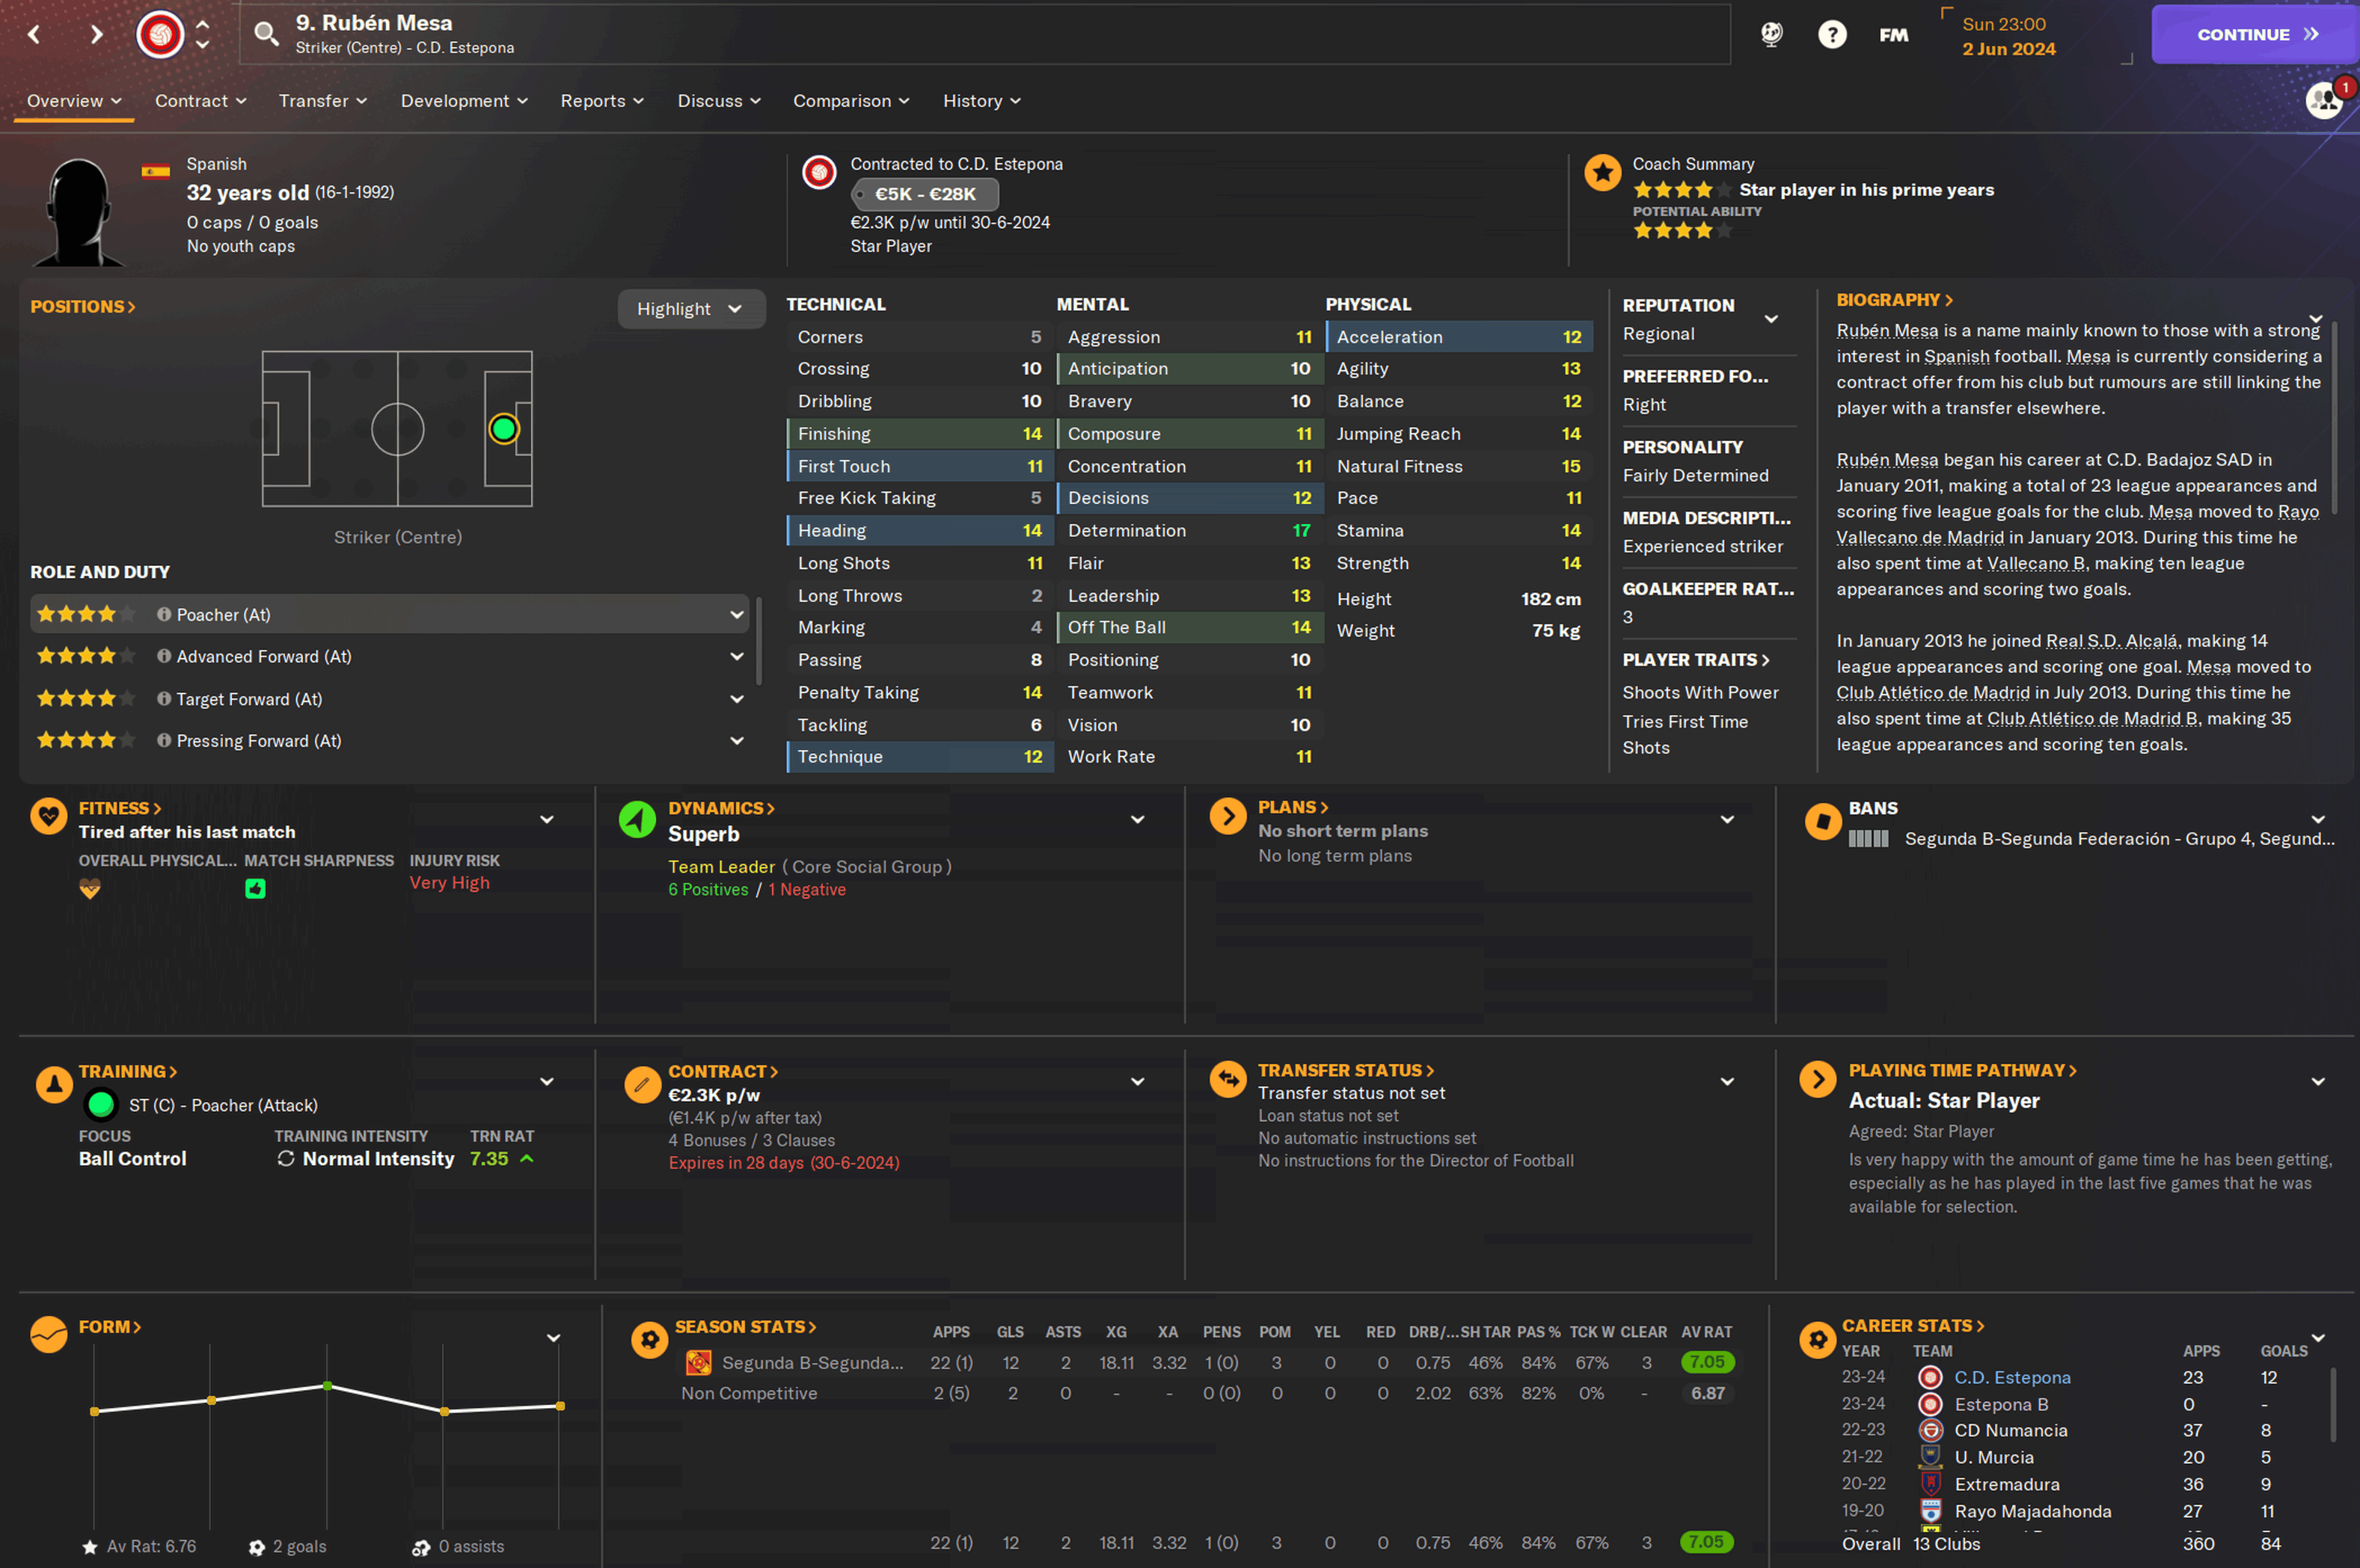Expand the Poacher (At) role row
The image size is (2360, 1568).
(x=736, y=615)
